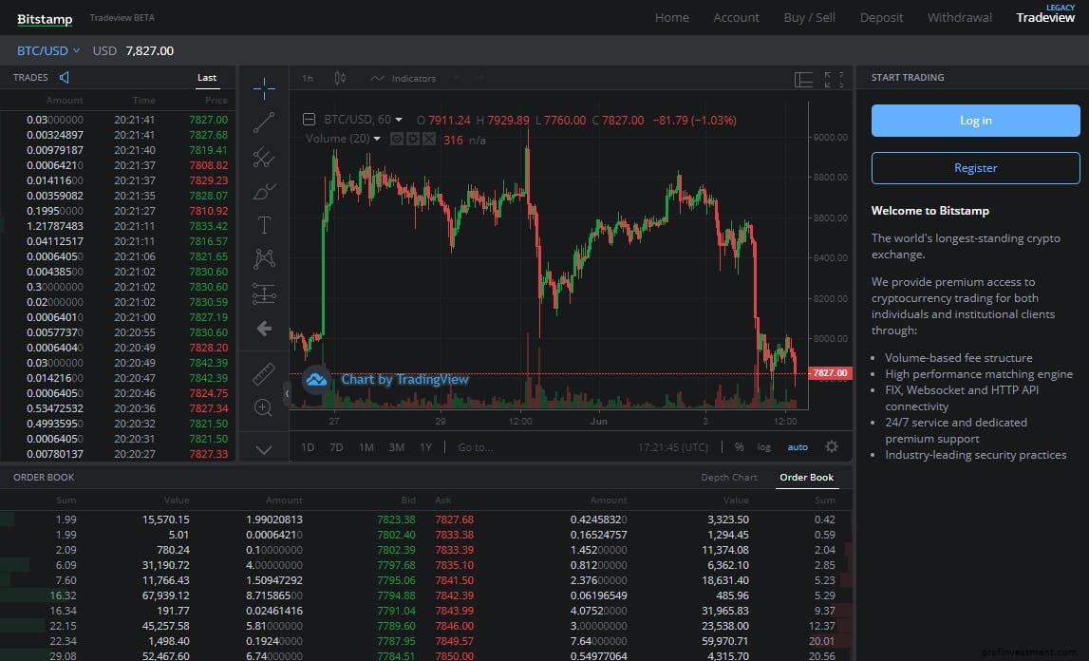Open the Indicators panel
1089x661 pixels.
click(x=403, y=78)
